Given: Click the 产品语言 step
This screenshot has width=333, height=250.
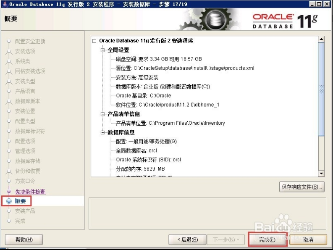Looking at the screenshot, I should click(x=25, y=91).
